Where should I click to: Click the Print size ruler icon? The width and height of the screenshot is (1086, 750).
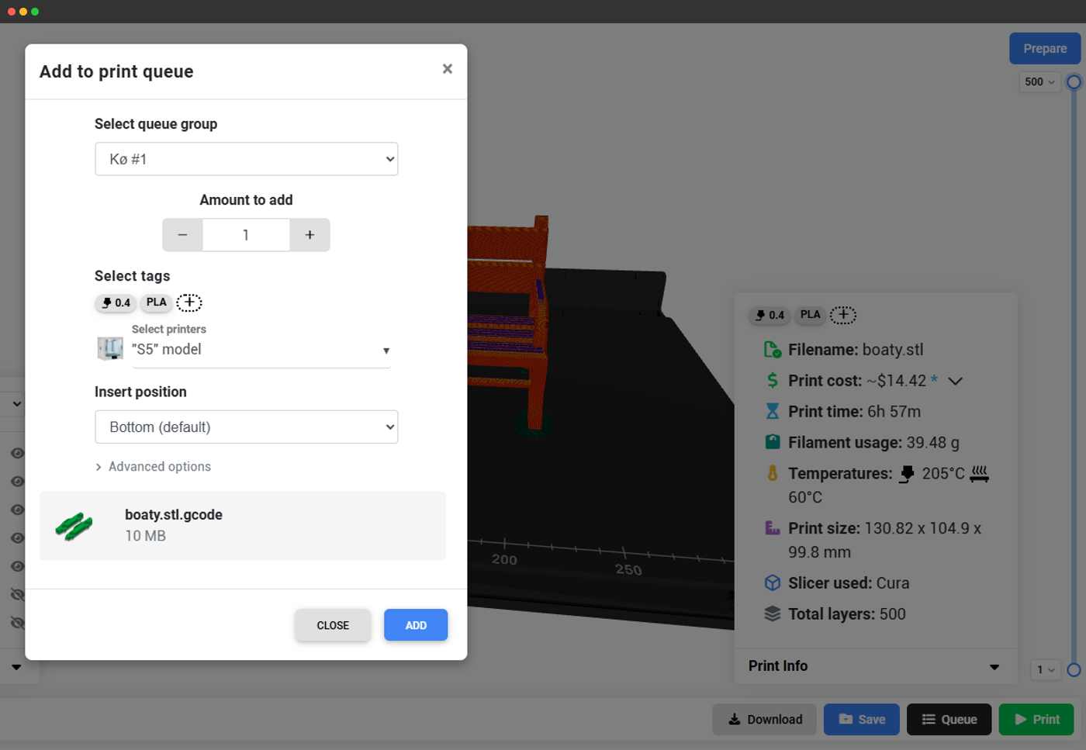click(x=773, y=527)
